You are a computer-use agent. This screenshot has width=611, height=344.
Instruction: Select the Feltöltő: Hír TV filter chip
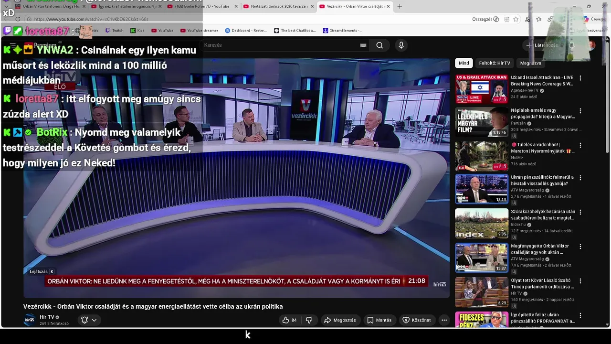click(x=495, y=63)
